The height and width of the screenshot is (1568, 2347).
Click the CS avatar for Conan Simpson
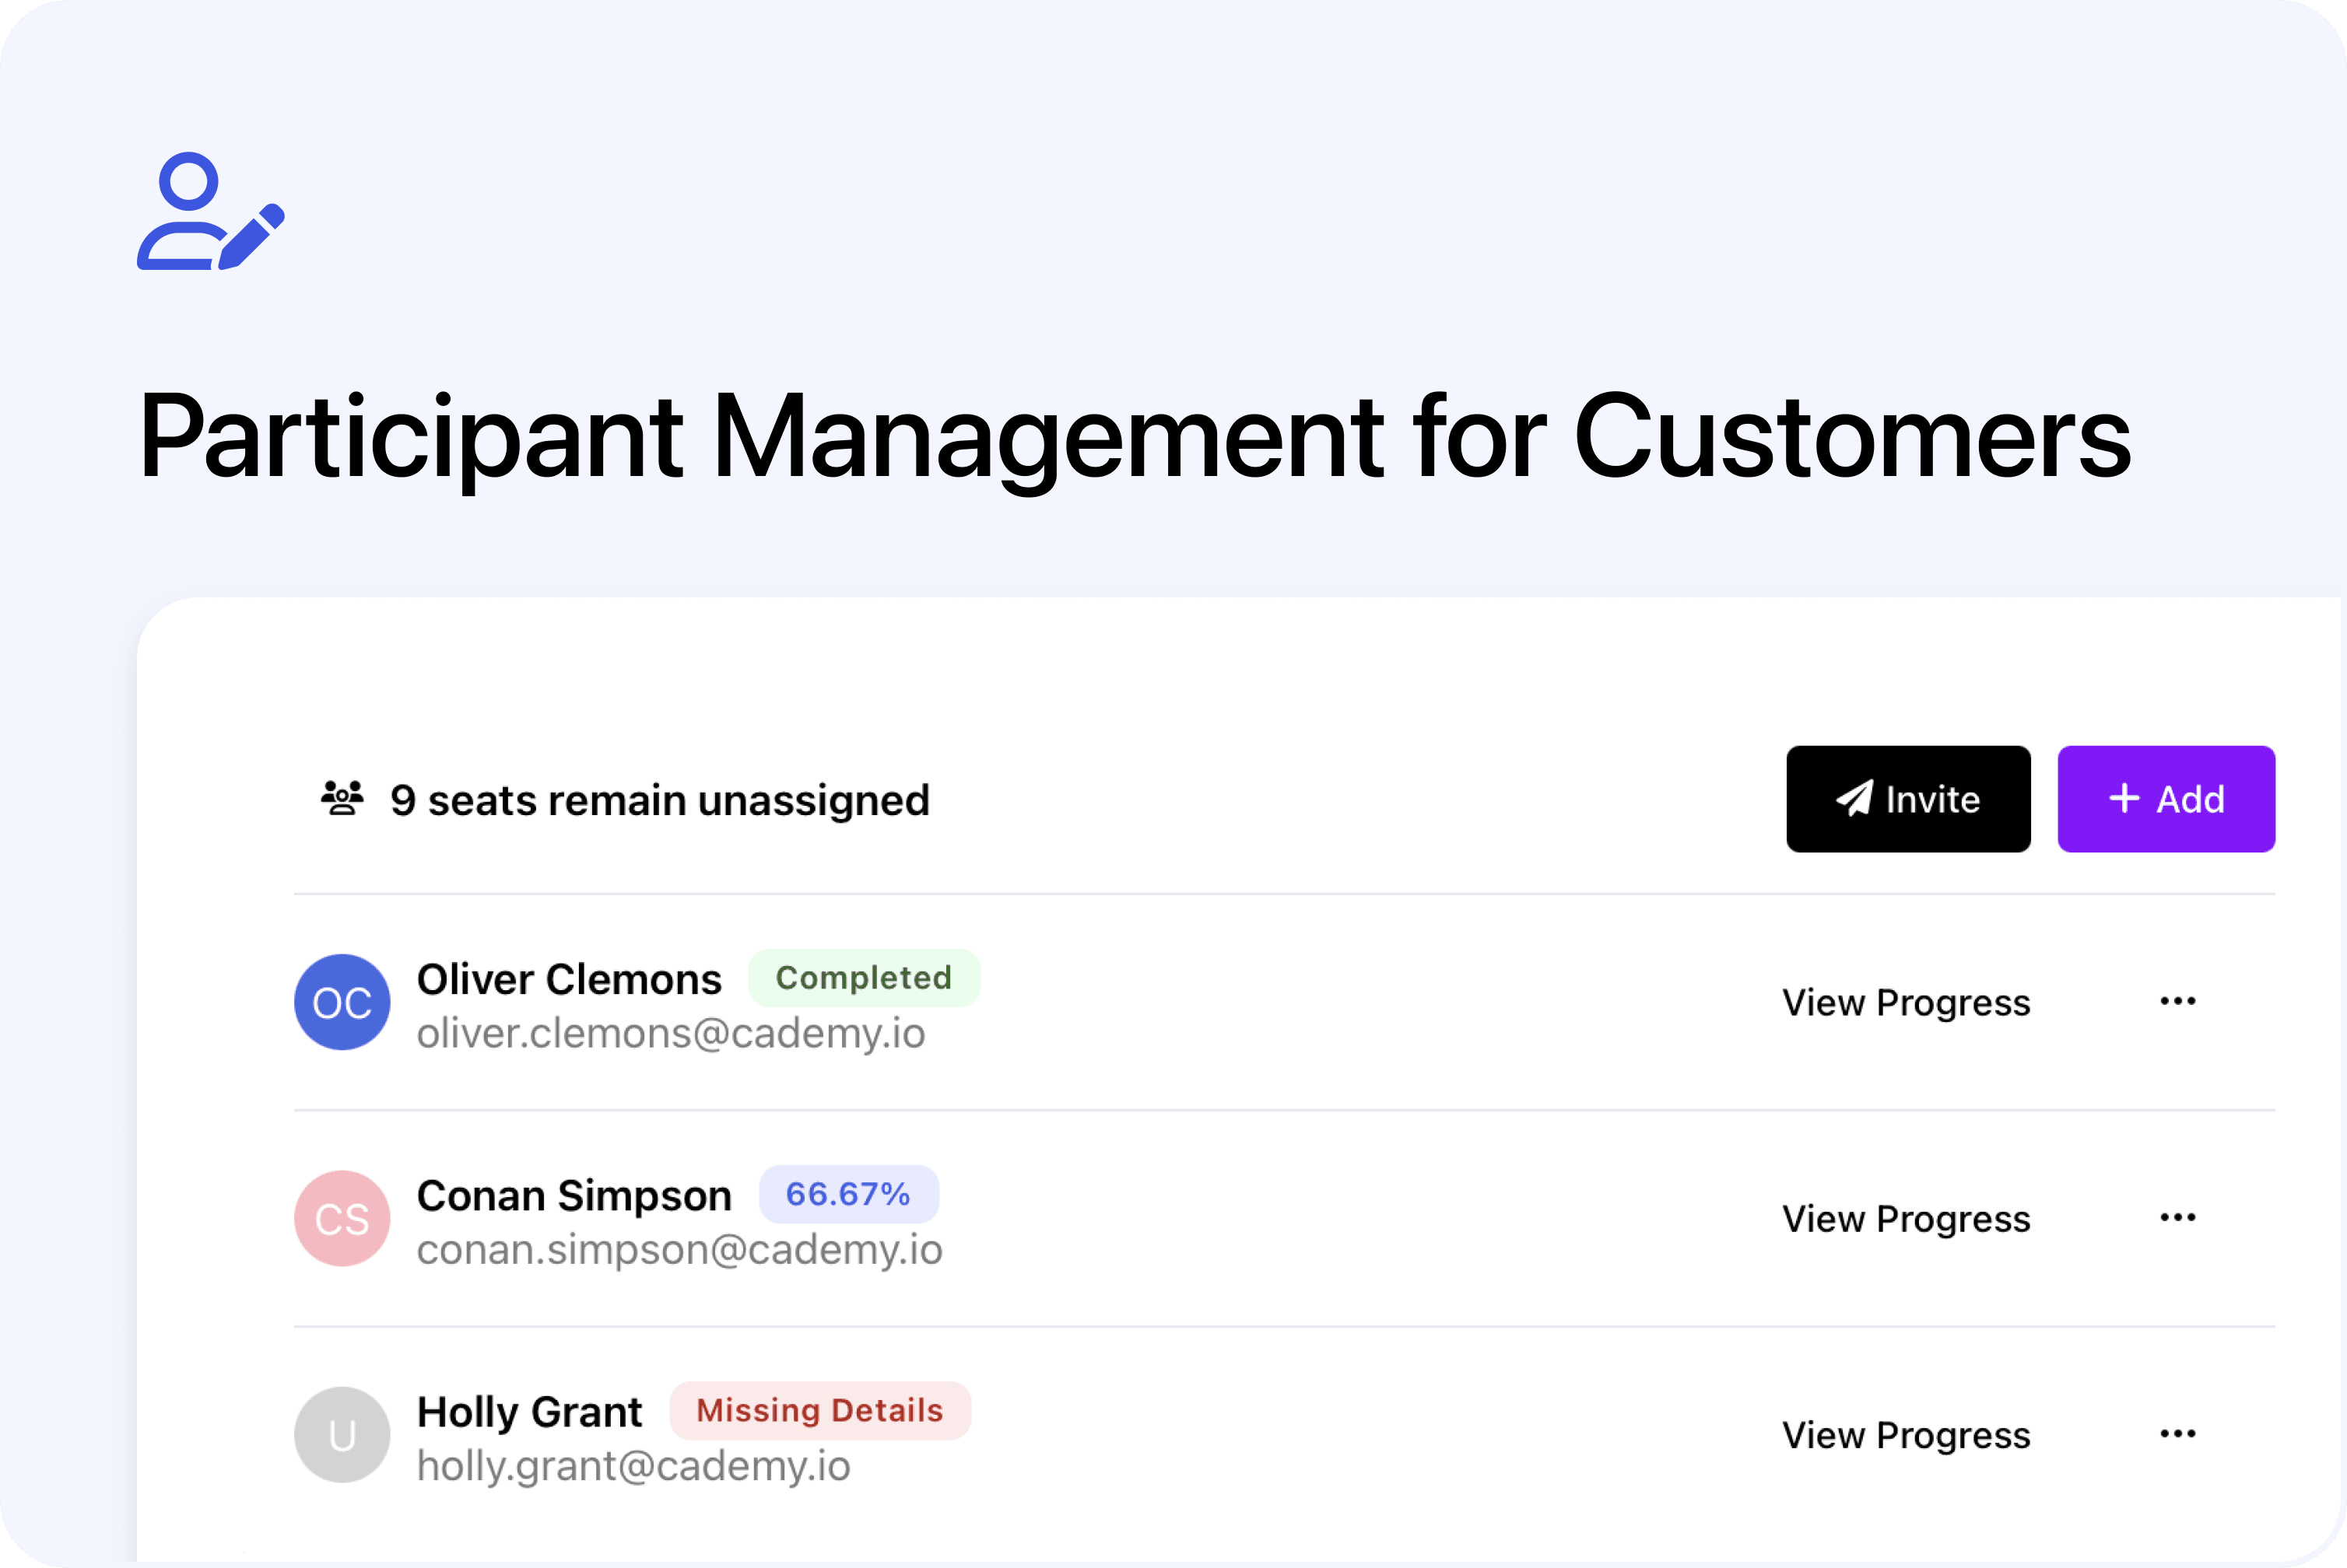[x=342, y=1219]
